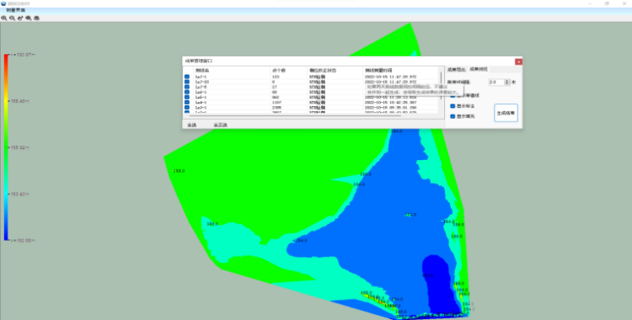Image resolution: width=632 pixels, height=320 pixels.
Task: Close the 成果管理窗口 dialog
Action: coord(519,61)
